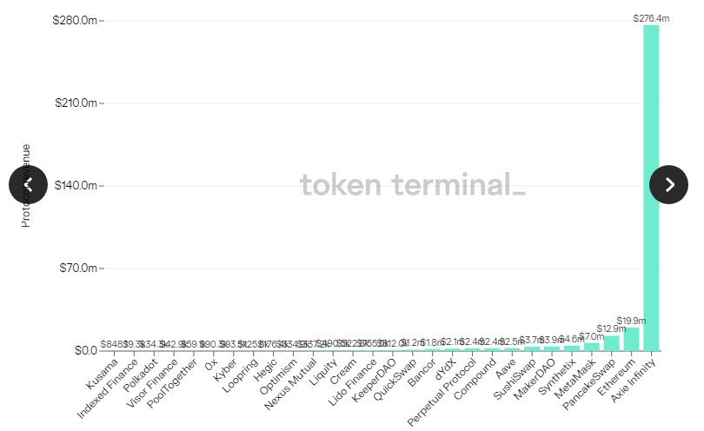The height and width of the screenshot is (431, 704).
Task: Click the $276.4m value label
Action: 651,18
